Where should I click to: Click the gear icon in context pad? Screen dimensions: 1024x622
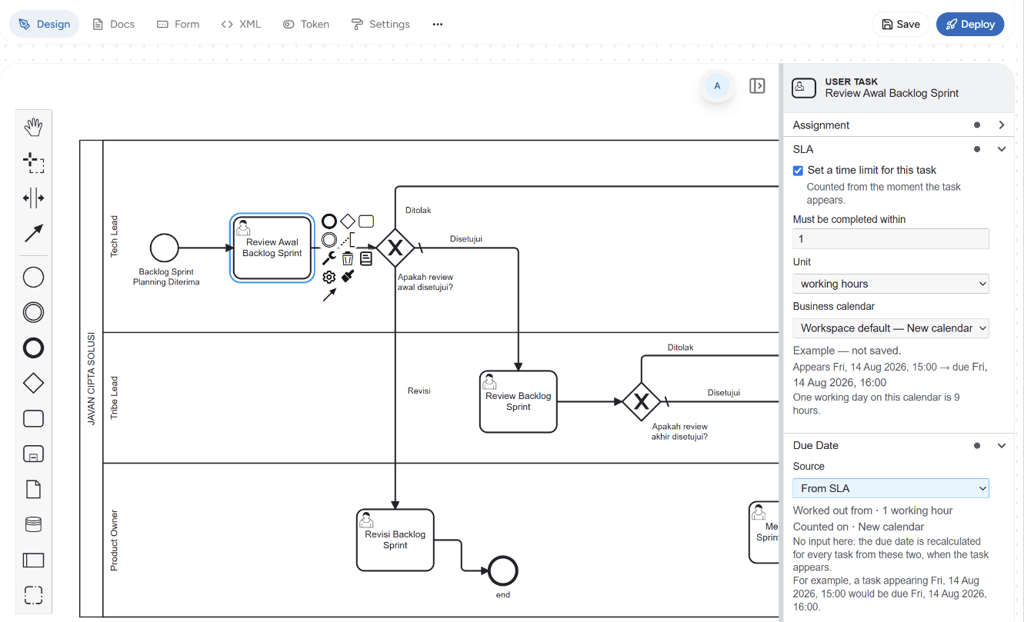(x=329, y=277)
